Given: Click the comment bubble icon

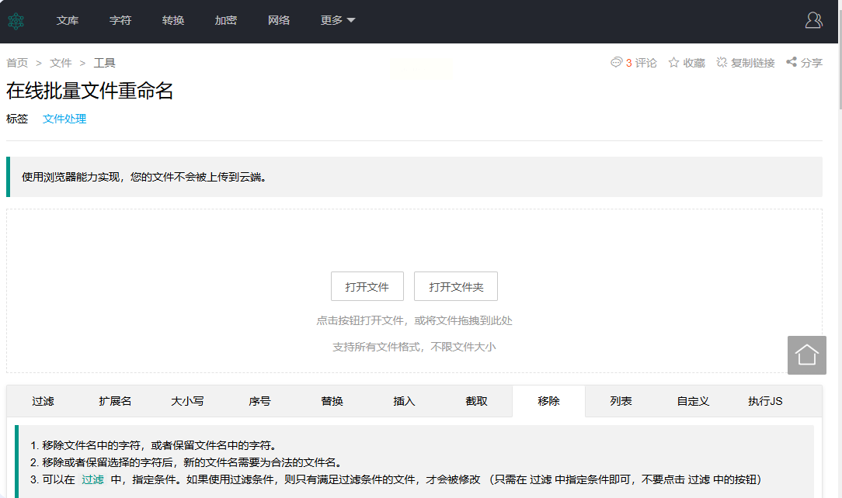Looking at the screenshot, I should tap(616, 62).
